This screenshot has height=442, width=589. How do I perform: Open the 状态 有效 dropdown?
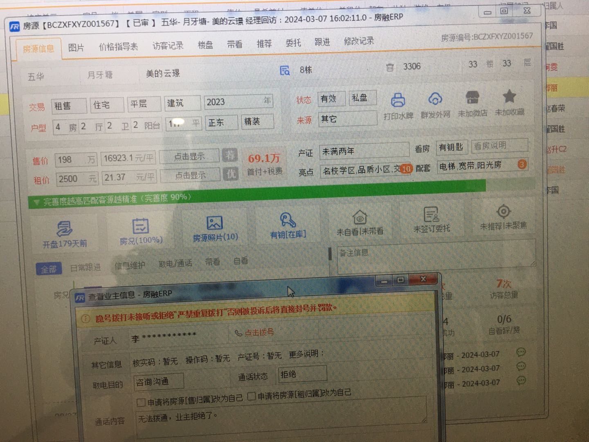click(331, 99)
